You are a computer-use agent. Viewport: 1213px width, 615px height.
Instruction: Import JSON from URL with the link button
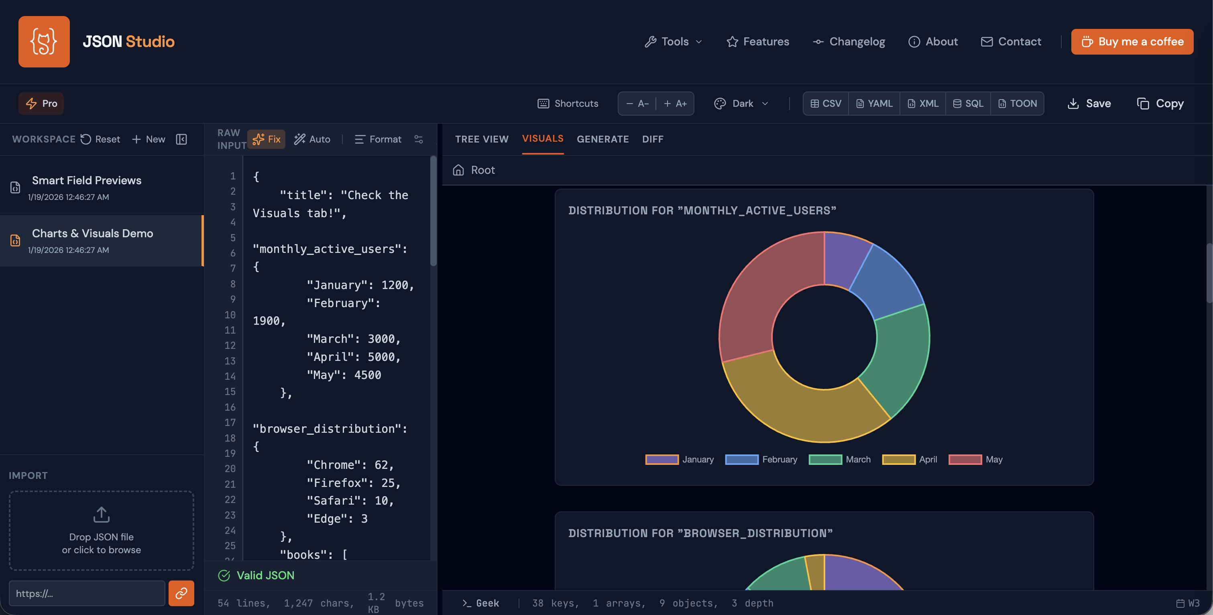(x=181, y=593)
